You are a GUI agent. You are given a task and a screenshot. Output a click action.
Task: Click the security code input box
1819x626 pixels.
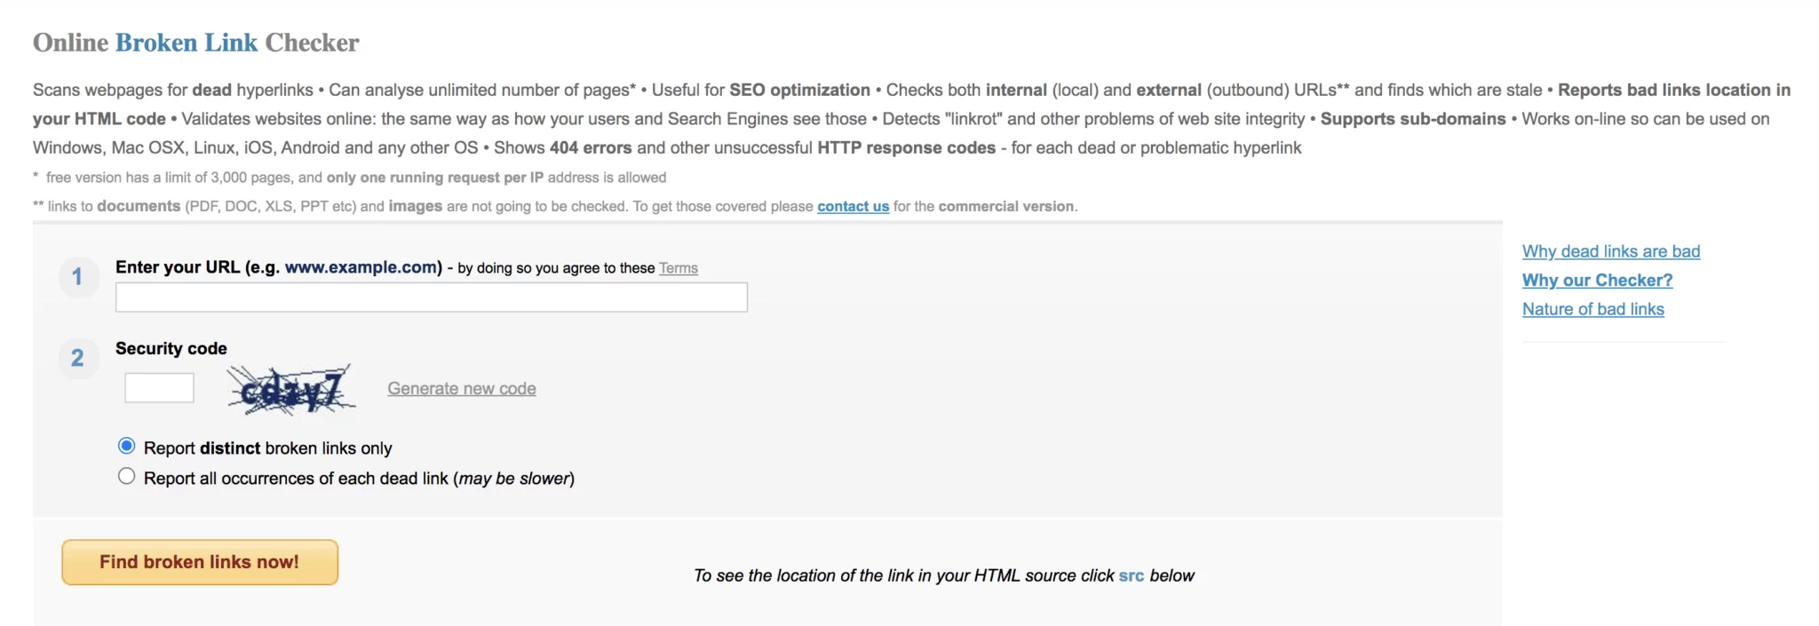coord(159,387)
